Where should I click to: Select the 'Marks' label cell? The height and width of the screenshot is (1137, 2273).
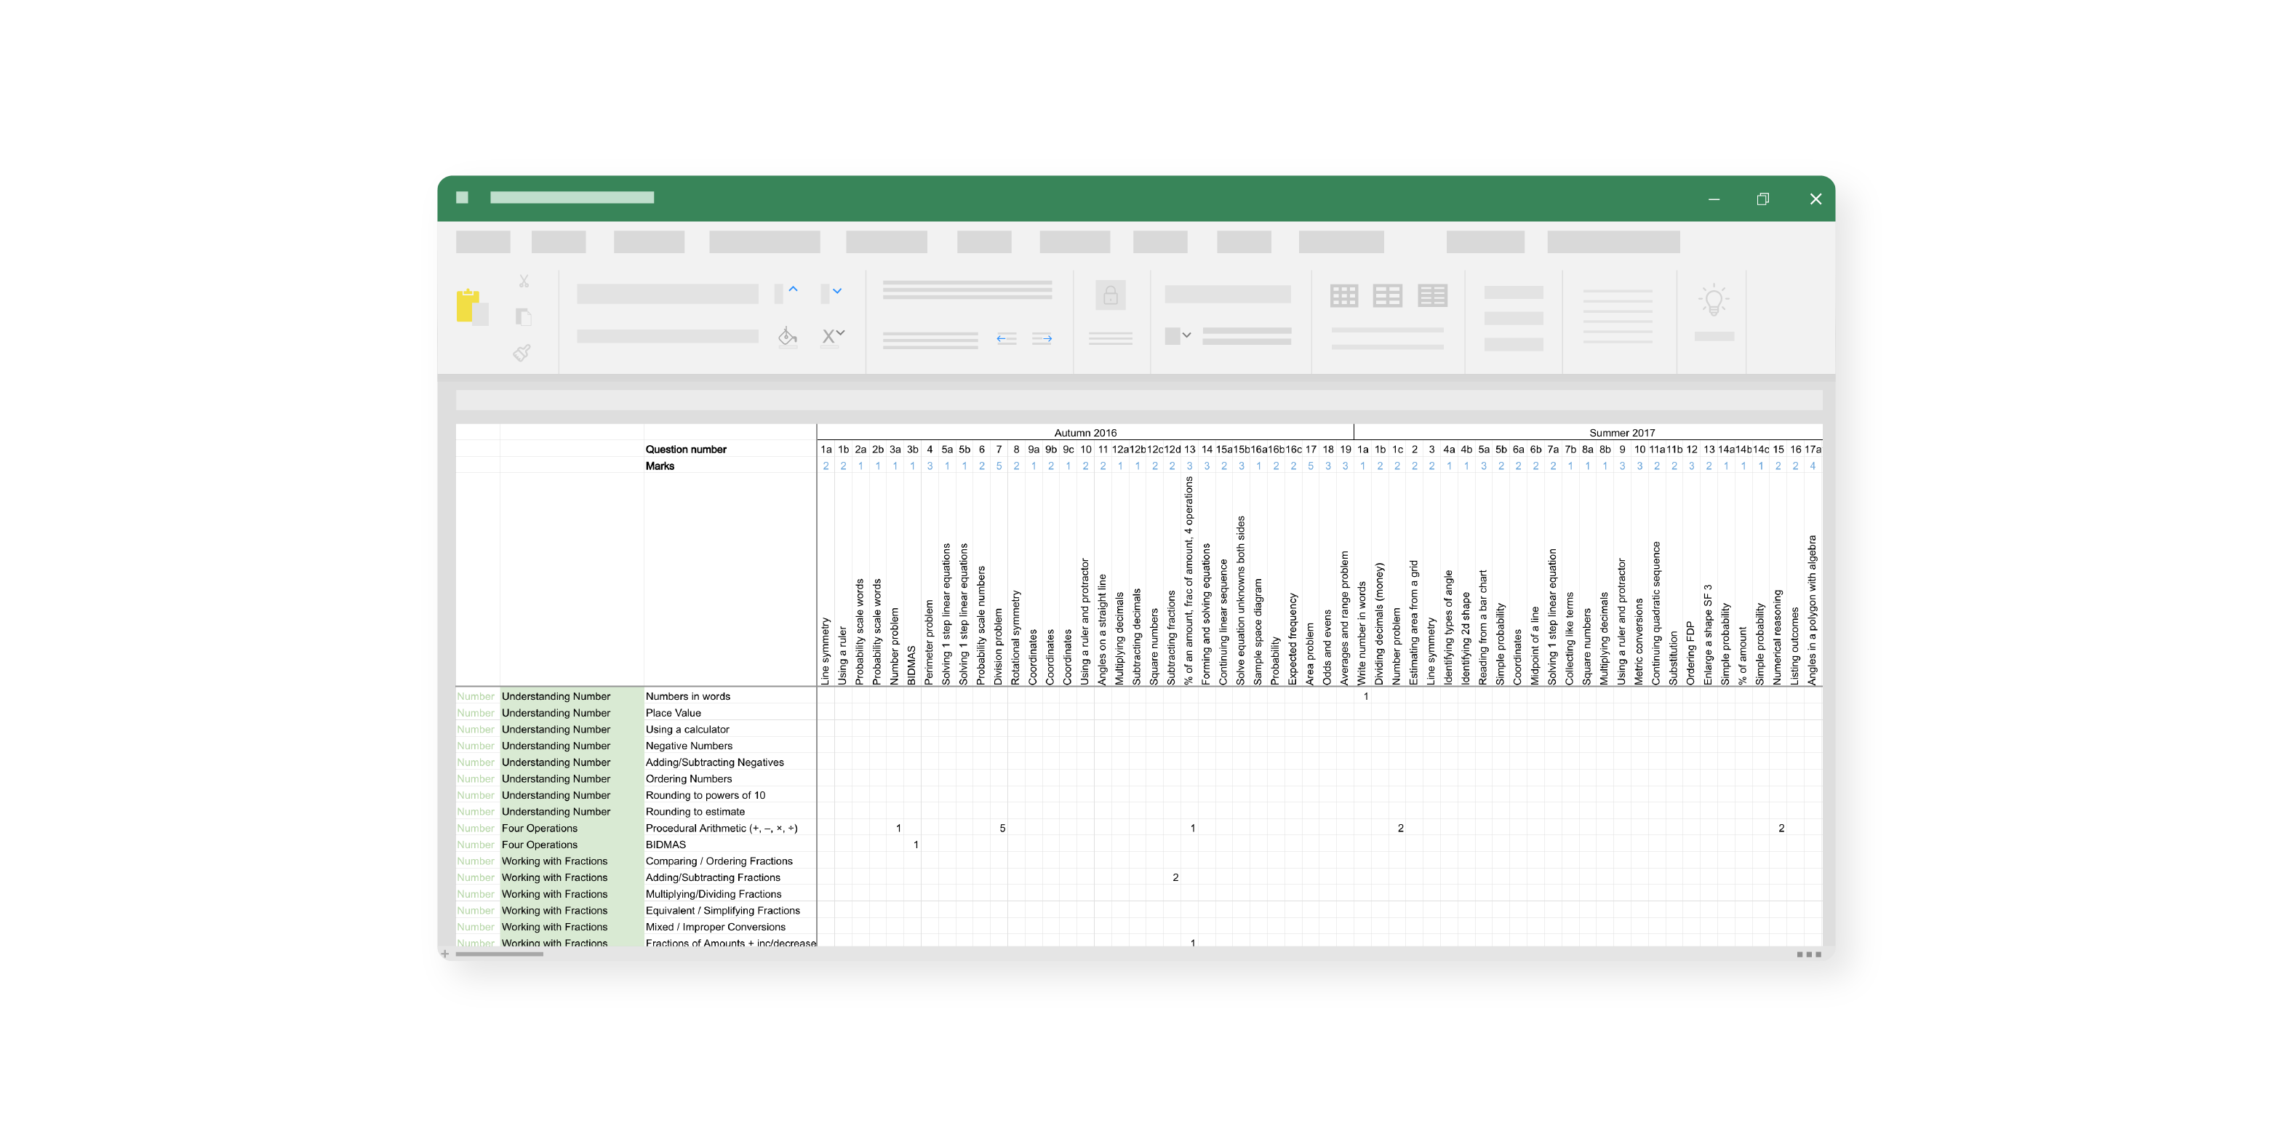659,466
